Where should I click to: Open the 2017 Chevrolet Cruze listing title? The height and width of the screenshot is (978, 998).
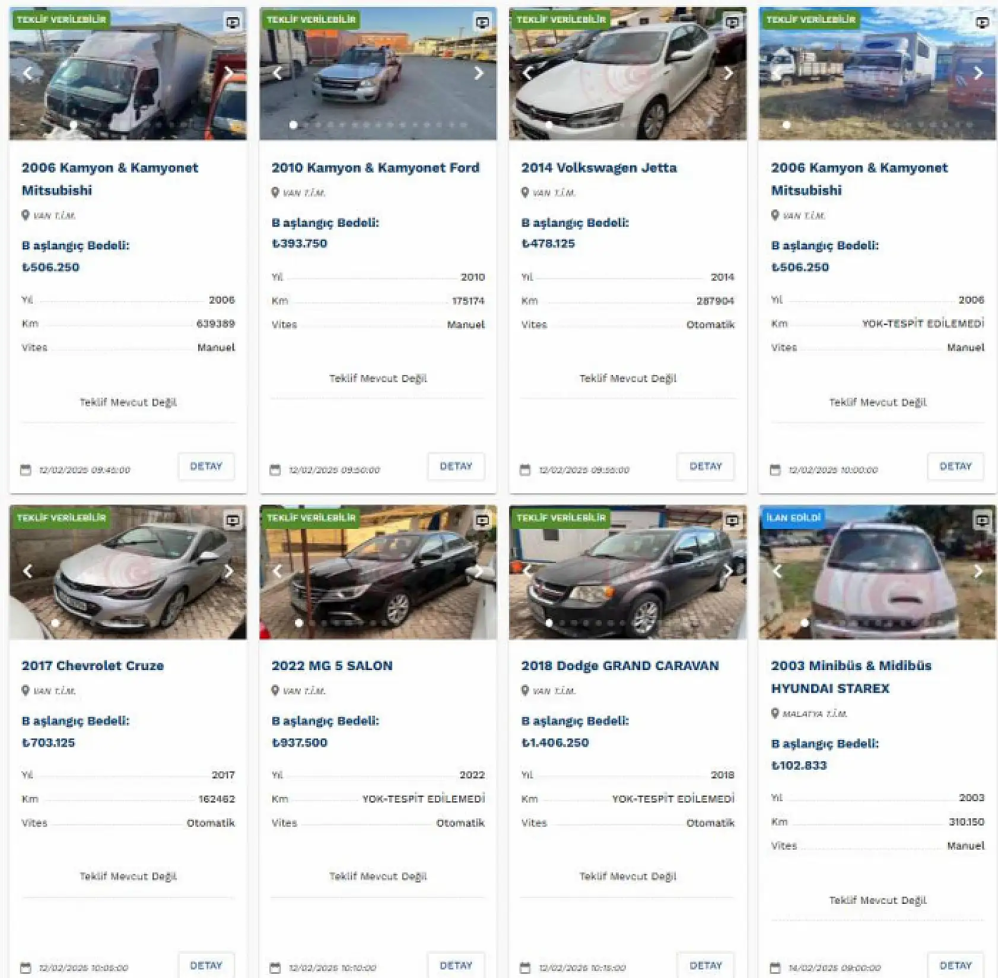click(93, 666)
